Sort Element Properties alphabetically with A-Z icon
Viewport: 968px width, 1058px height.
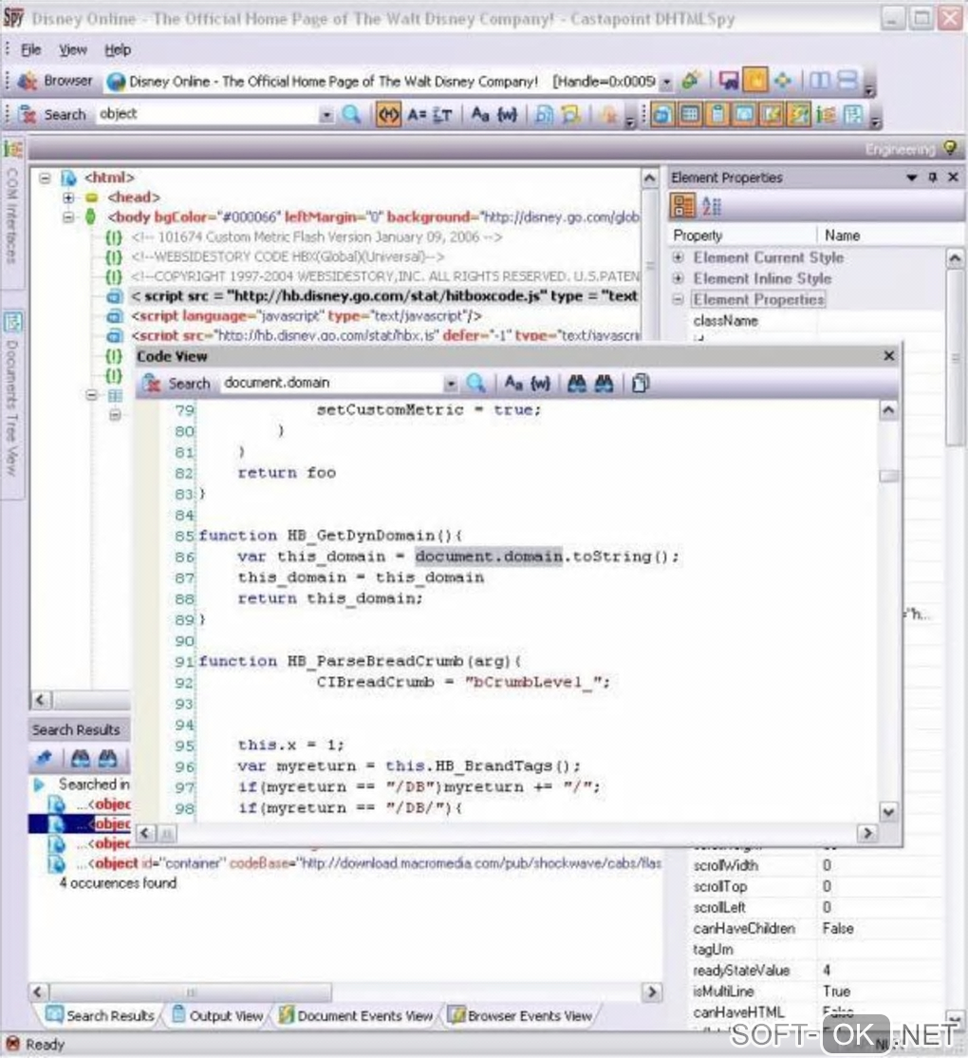point(712,206)
